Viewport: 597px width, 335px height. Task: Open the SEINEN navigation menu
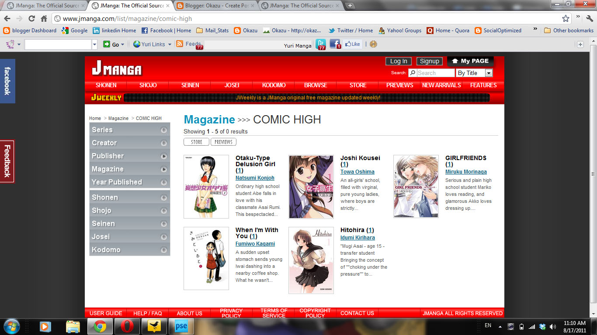pos(190,85)
